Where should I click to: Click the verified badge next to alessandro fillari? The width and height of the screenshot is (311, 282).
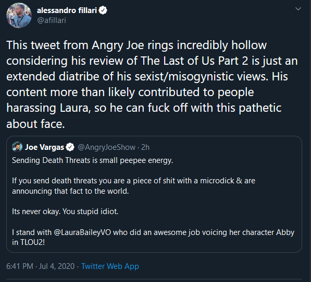pyautogui.click(x=103, y=10)
